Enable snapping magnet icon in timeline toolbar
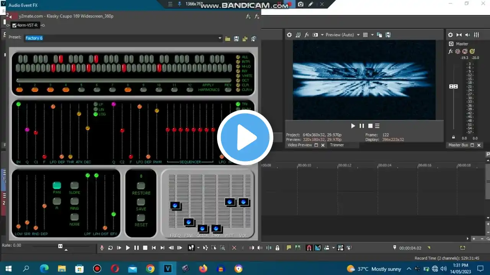 309,248
